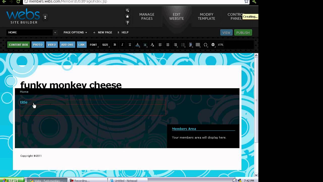Click the 7:42 PM taskbar clock

249,181
